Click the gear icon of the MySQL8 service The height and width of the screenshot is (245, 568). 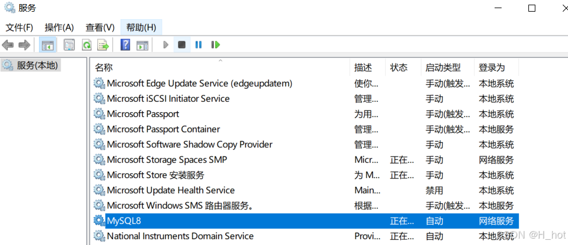click(x=98, y=221)
